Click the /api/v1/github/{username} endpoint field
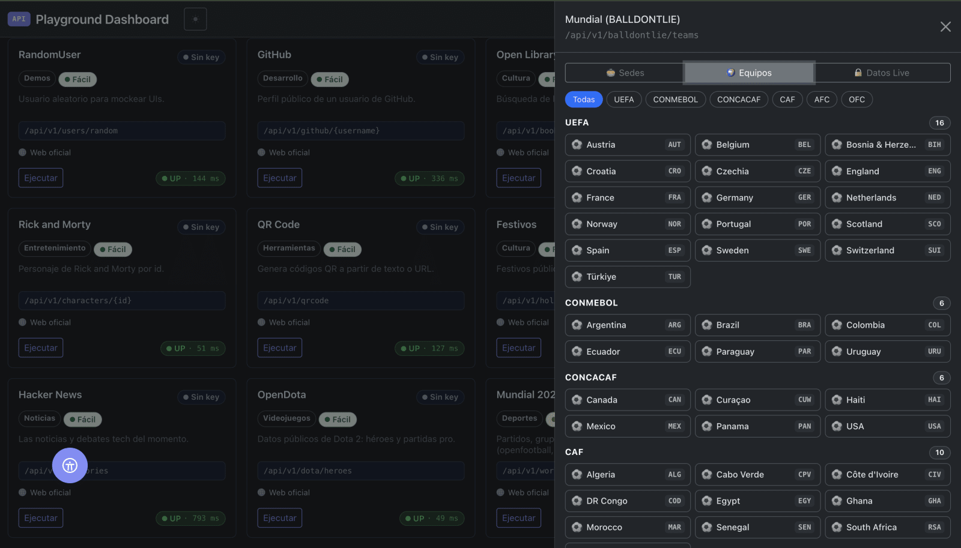 361,131
